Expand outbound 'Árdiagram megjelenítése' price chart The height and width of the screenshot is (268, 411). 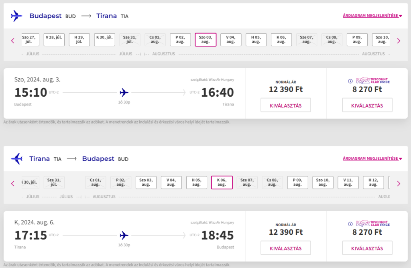click(372, 16)
